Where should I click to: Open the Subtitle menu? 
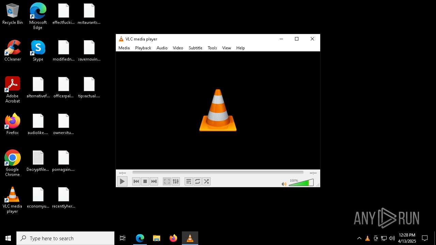point(196,48)
